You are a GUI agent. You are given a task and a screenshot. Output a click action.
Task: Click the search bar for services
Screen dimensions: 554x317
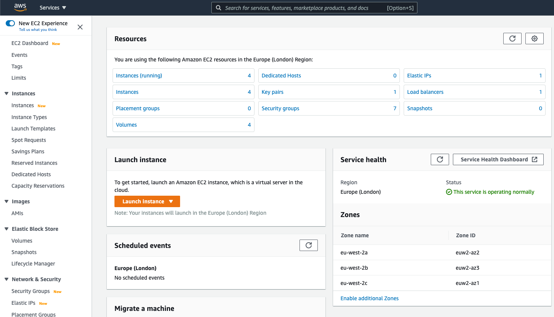[314, 8]
